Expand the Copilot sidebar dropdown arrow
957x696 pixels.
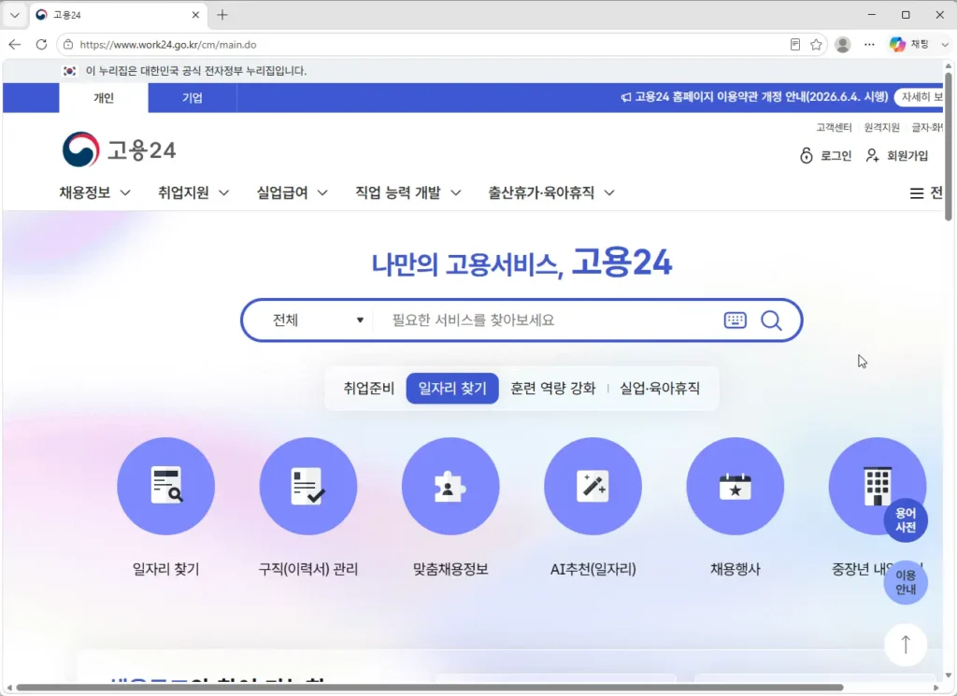point(945,45)
